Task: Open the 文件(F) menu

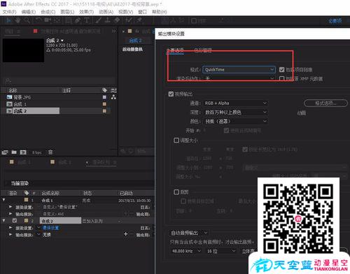Action: click(9, 12)
